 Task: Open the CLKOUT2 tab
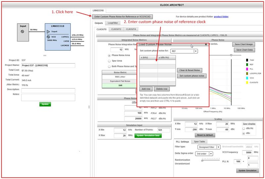(x=116, y=29)
